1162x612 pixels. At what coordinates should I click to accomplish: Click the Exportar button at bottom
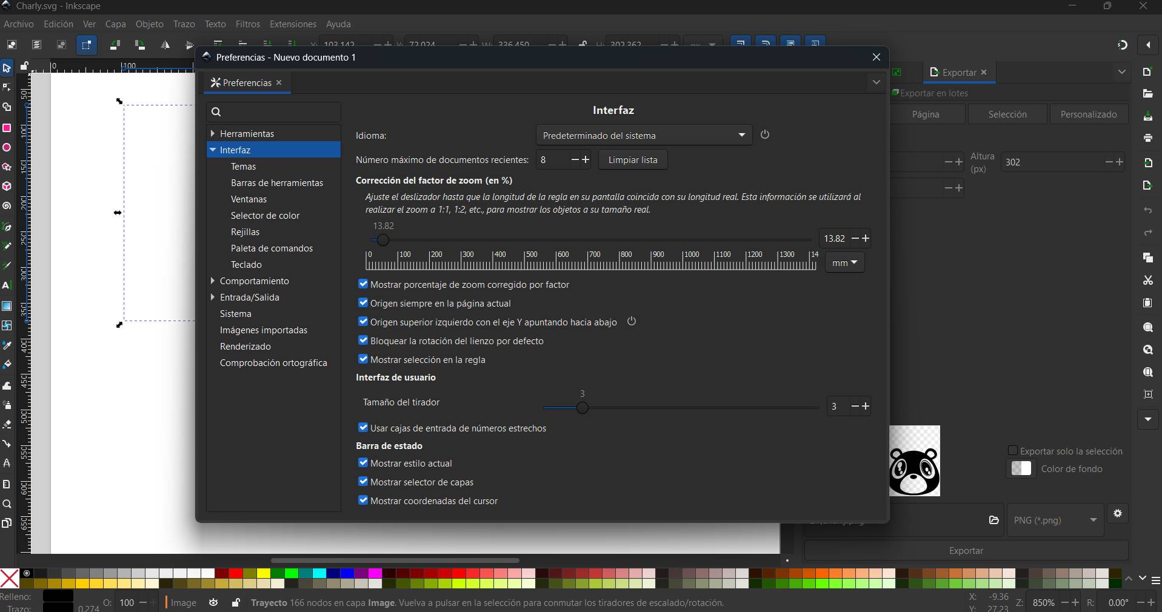(966, 551)
